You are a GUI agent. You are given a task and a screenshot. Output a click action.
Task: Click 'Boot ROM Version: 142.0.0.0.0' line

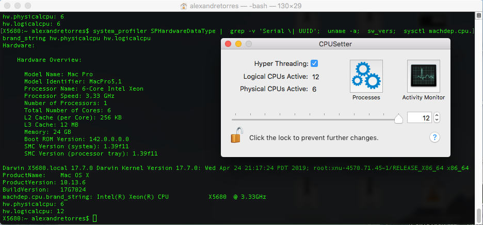[x=77, y=139]
